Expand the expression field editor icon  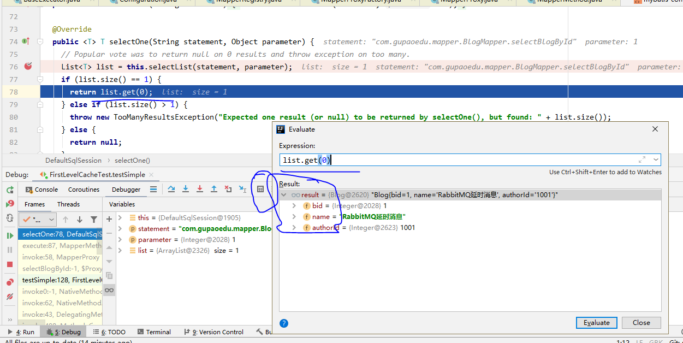(643, 160)
